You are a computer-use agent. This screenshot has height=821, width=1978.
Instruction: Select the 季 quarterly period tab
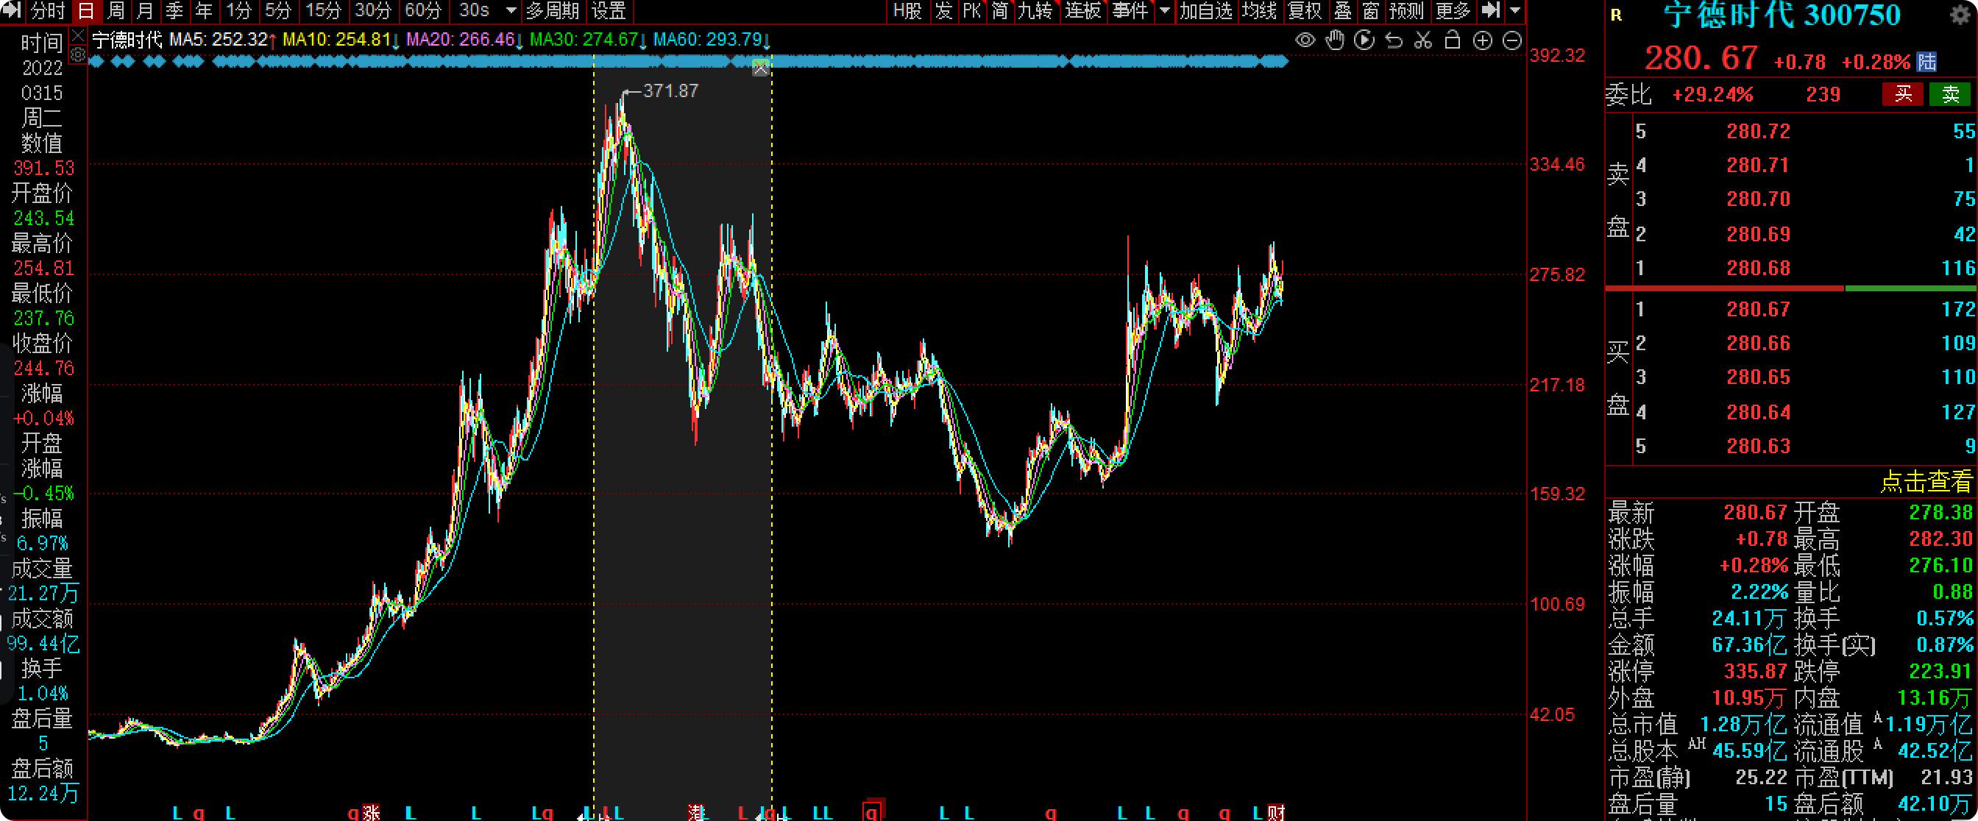coord(174,11)
